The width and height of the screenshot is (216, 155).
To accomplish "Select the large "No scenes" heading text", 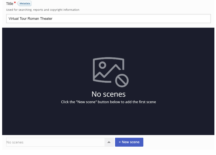I will tap(109, 94).
